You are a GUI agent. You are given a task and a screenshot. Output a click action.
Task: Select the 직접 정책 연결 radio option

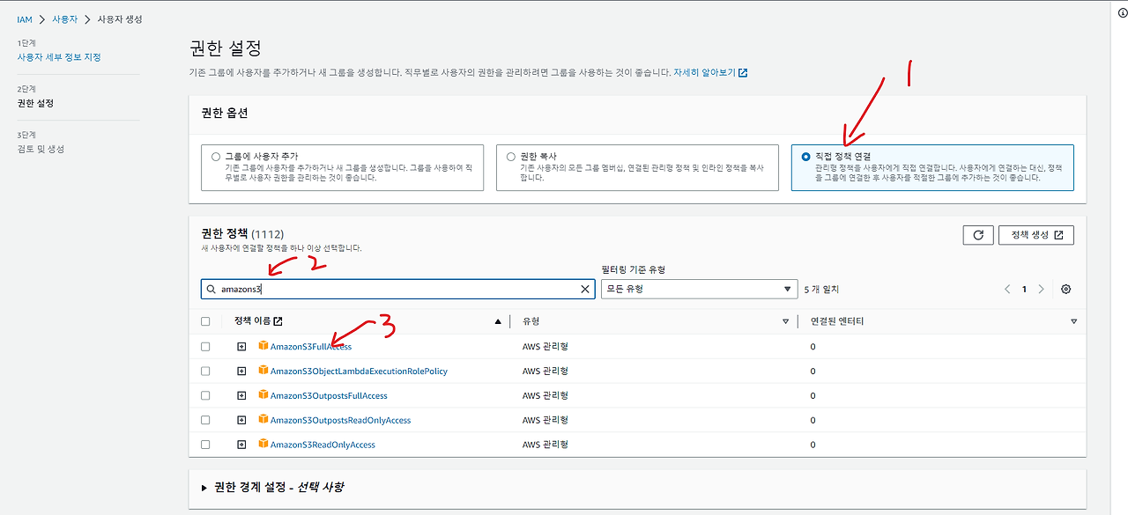click(806, 156)
